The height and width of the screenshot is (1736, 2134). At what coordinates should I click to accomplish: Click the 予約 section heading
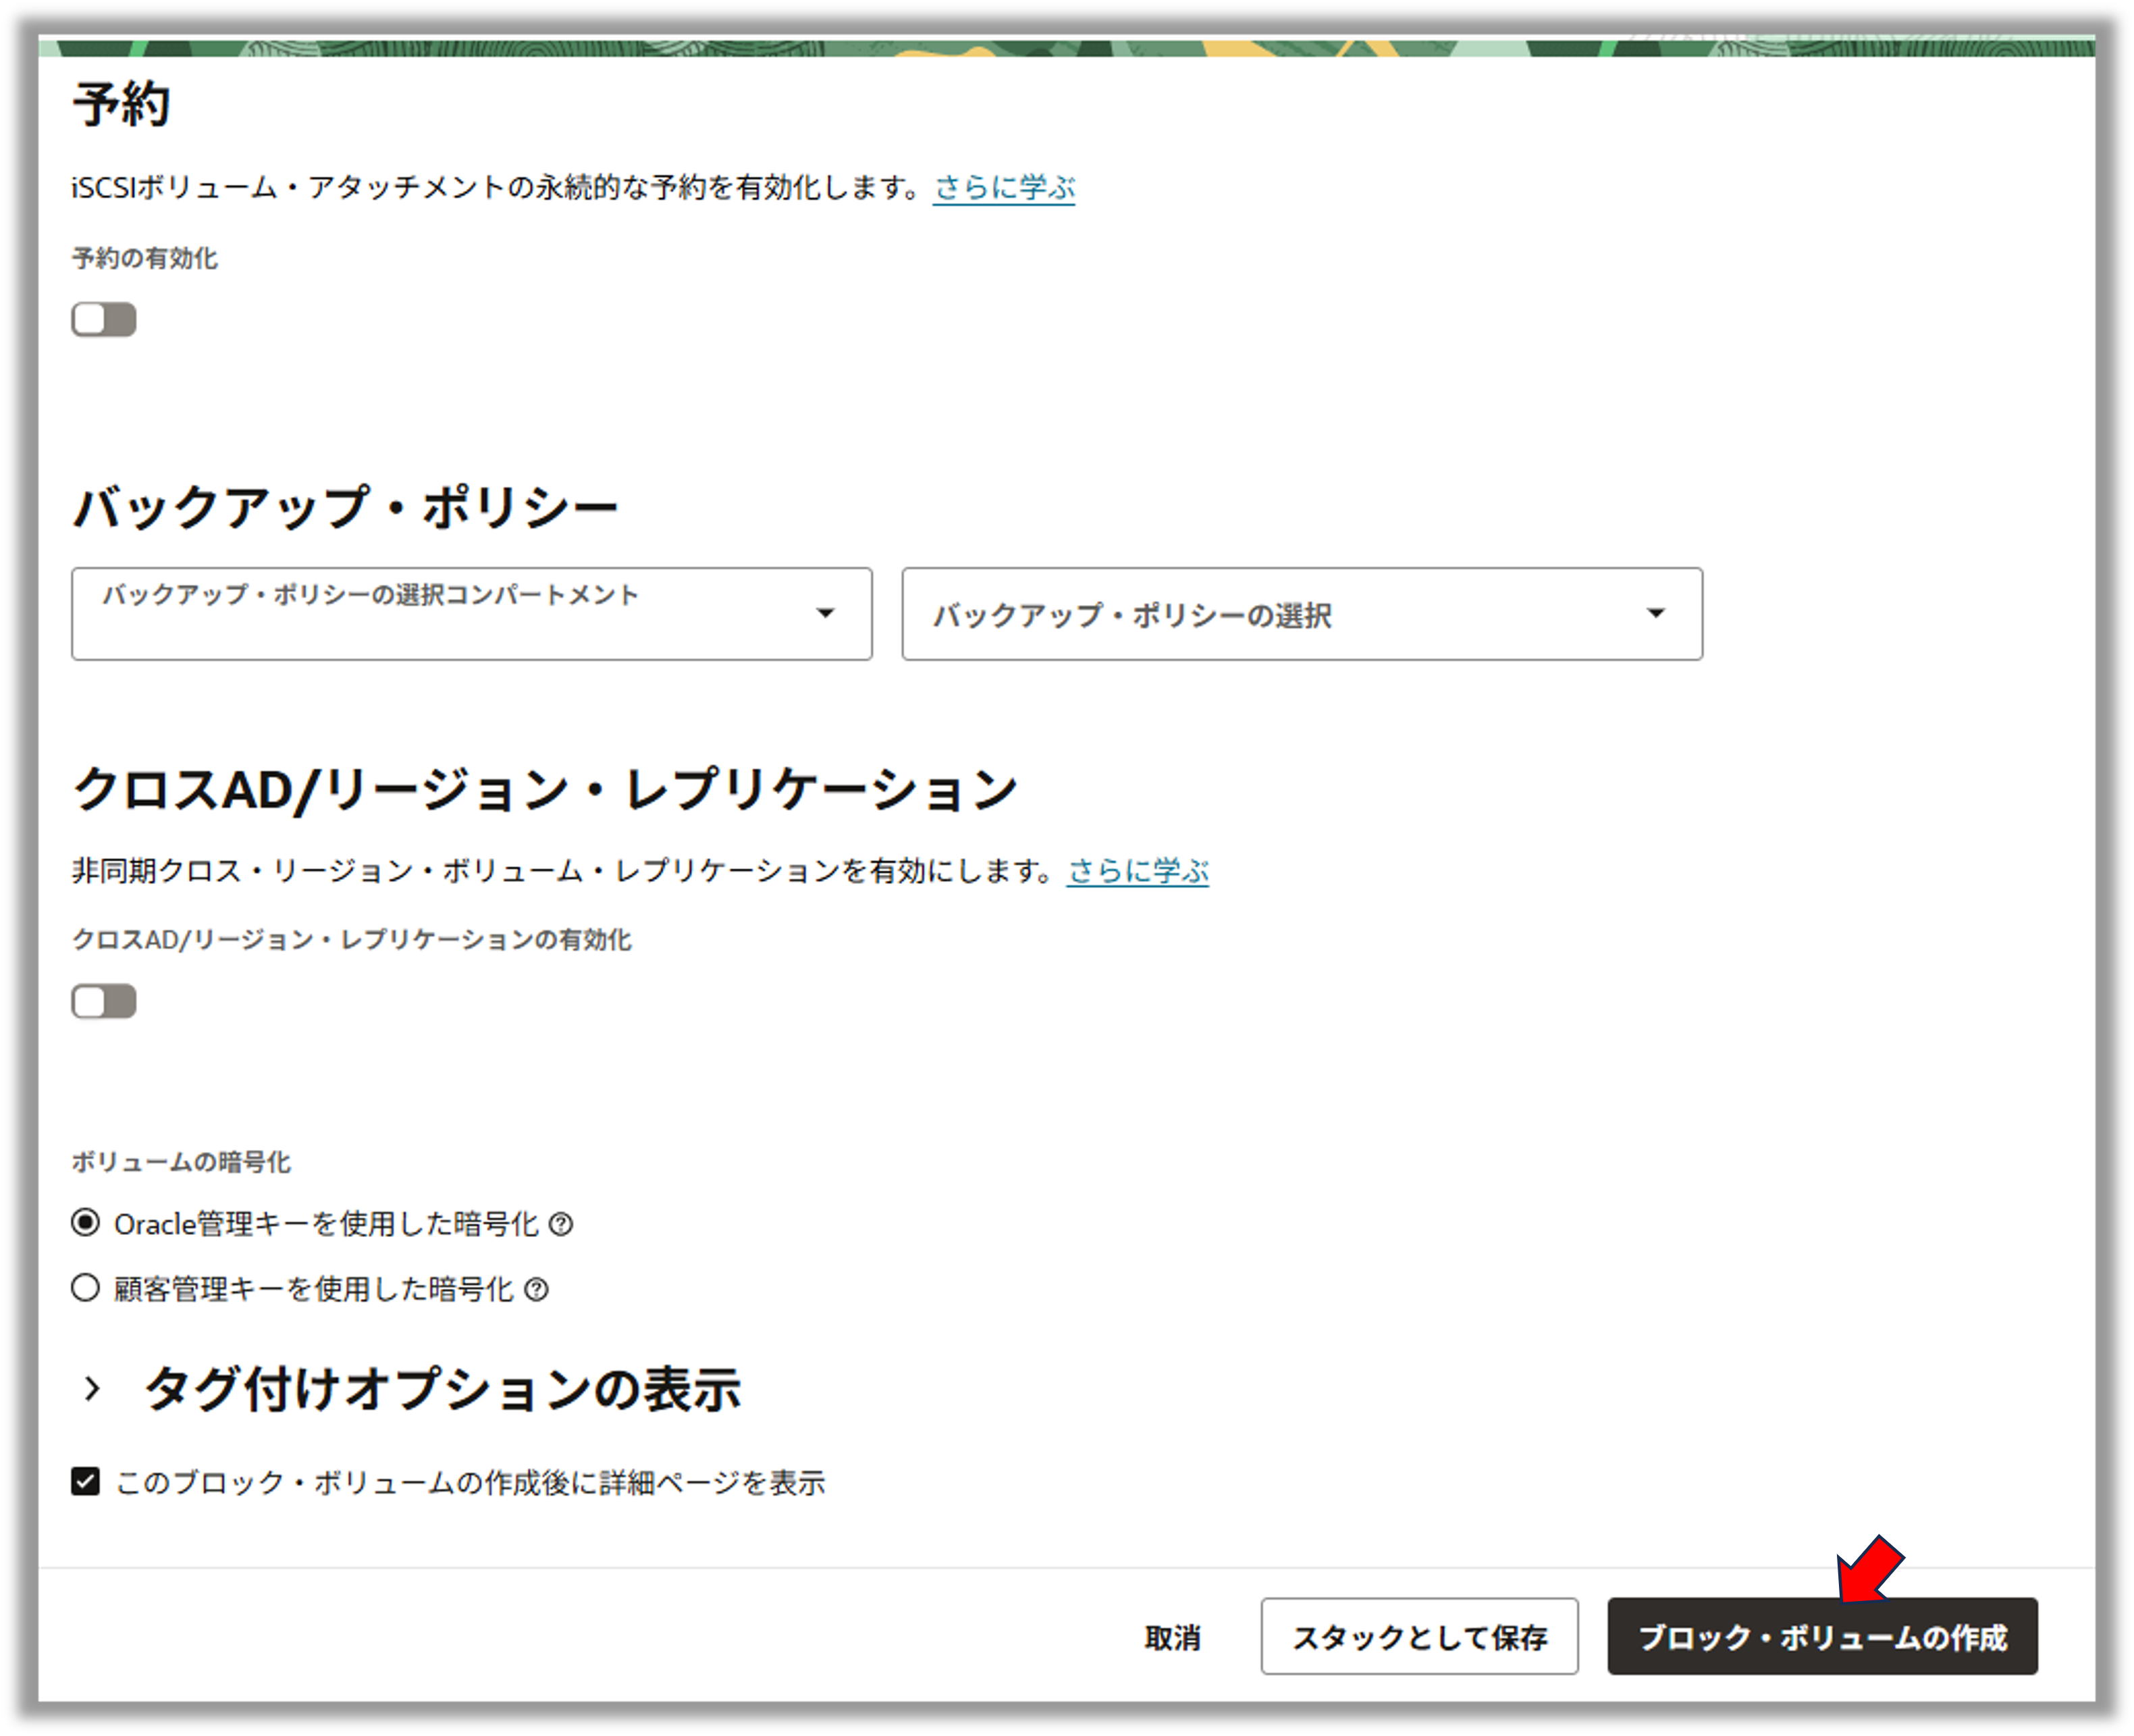(x=121, y=105)
